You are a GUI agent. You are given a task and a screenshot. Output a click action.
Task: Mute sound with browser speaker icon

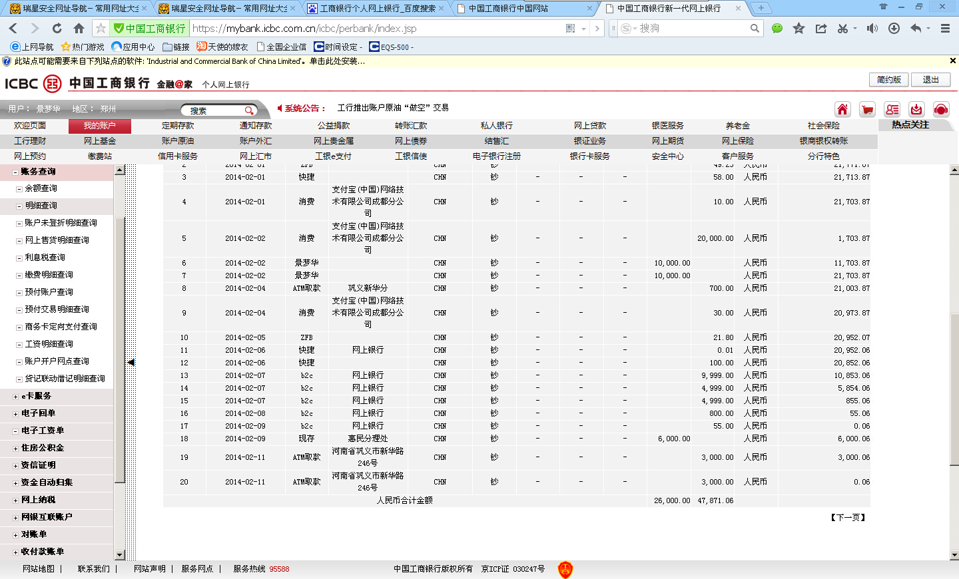(x=872, y=28)
